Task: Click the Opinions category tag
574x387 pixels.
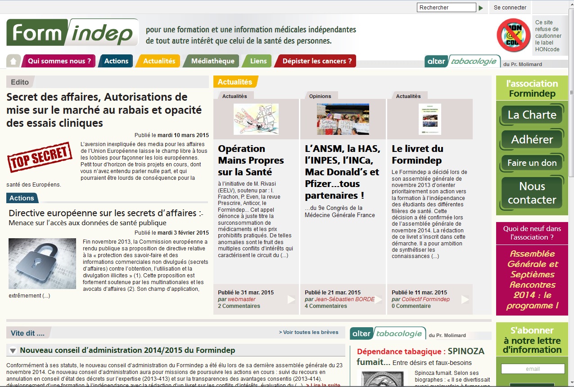Action: pyautogui.click(x=320, y=96)
